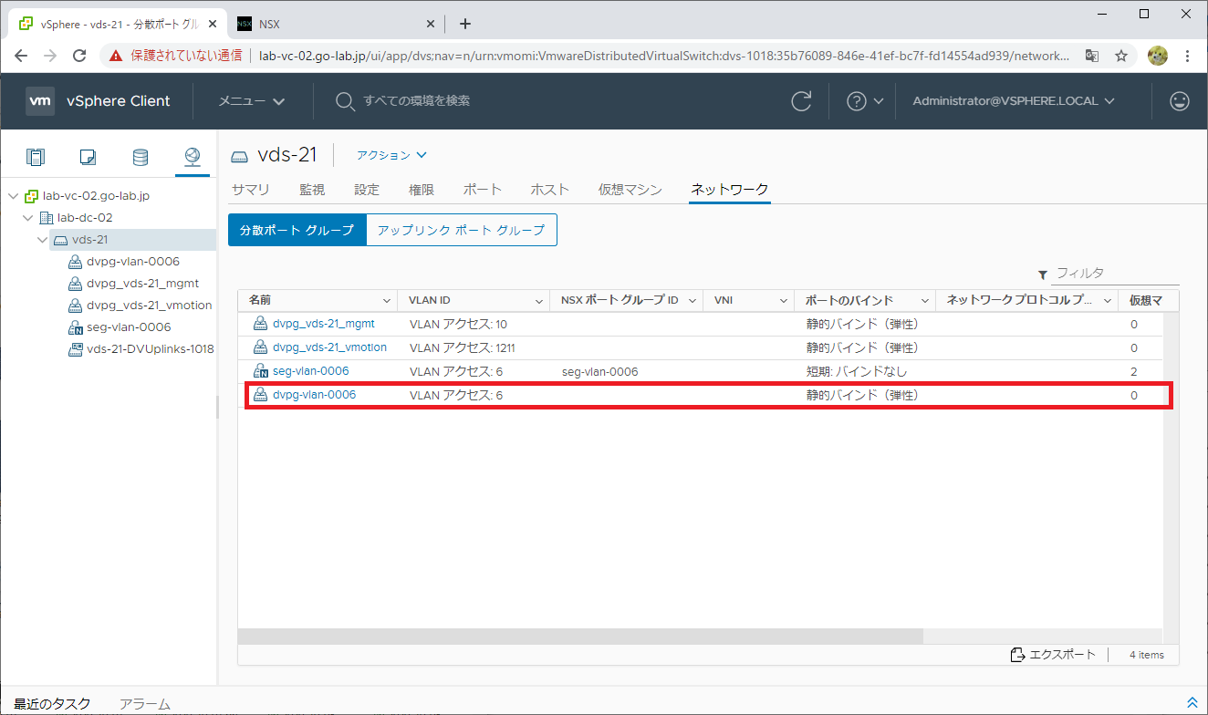
Task: Collapse the vds-21 tree node
Action: 43,240
